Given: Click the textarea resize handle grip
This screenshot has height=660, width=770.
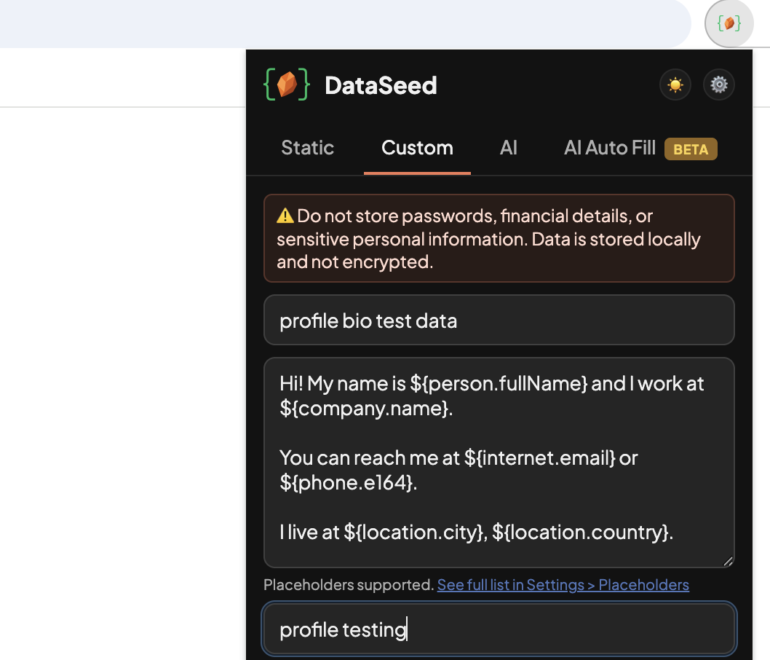Looking at the screenshot, I should tap(728, 561).
